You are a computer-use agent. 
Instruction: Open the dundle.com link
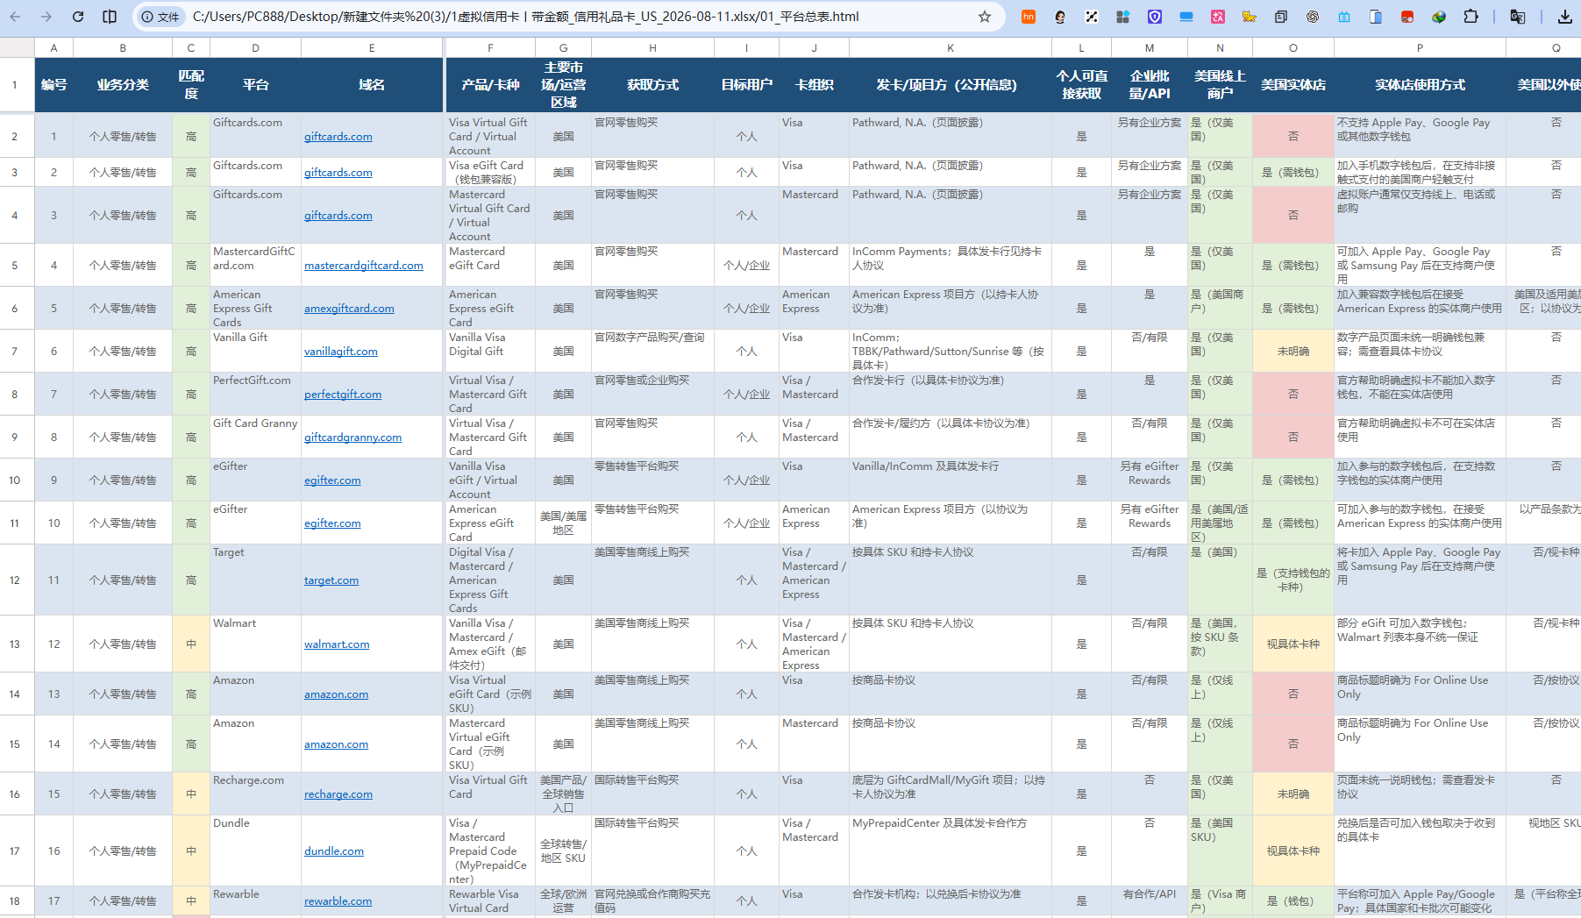(x=334, y=851)
